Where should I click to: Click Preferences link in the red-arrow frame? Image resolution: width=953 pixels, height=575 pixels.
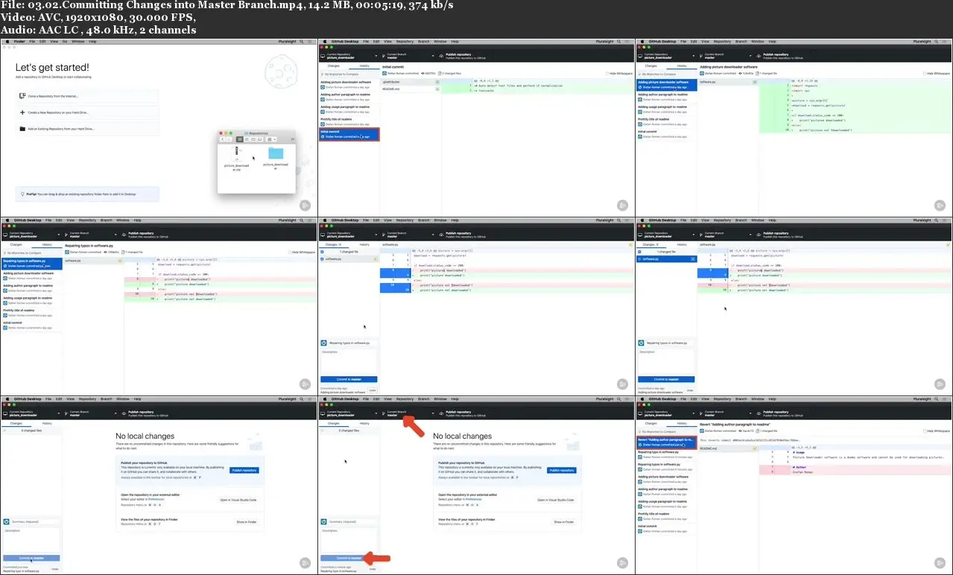coord(474,500)
